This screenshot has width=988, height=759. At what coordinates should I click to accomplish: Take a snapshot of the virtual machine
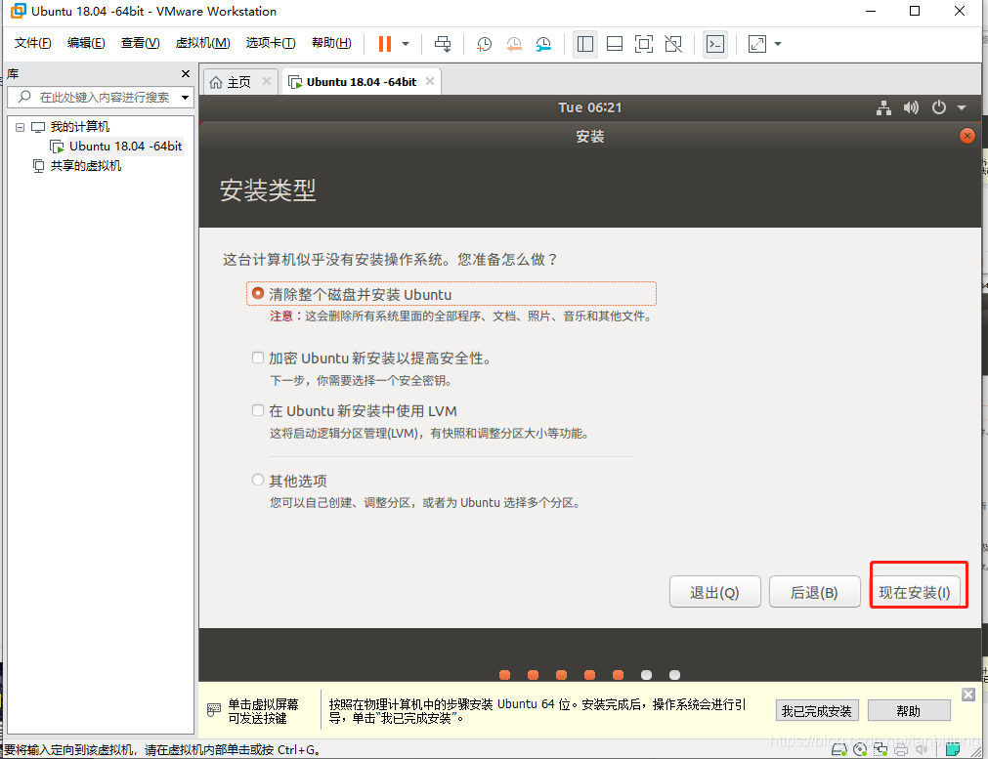pyautogui.click(x=484, y=44)
